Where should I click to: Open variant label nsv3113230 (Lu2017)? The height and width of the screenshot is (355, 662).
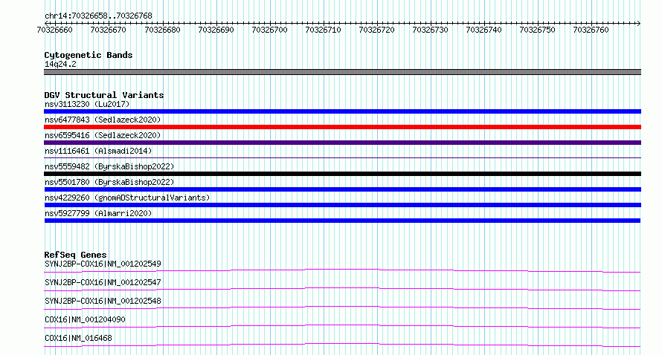coord(87,104)
